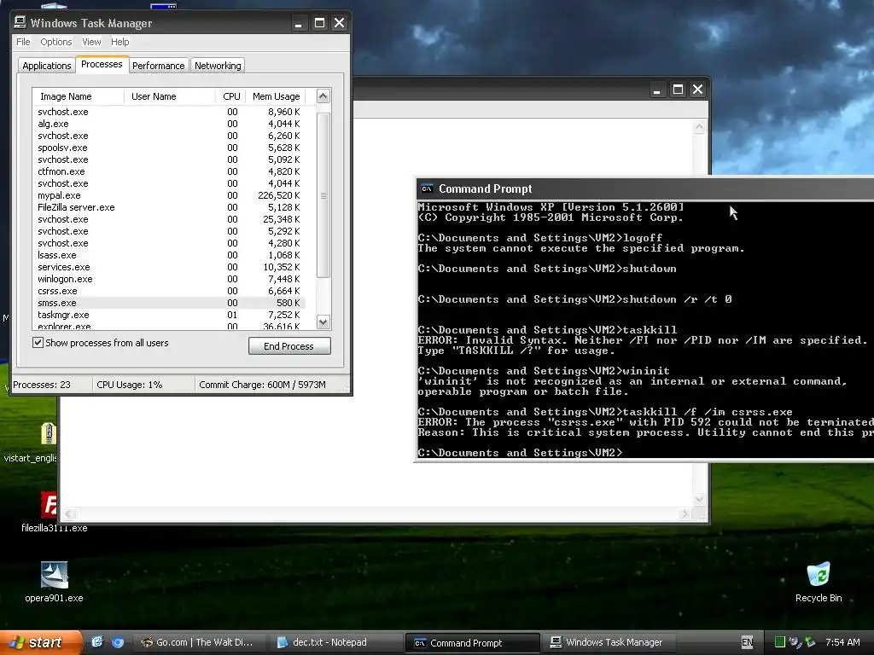
Task: Maximize the background window behind Command Prompt
Action: (678, 90)
